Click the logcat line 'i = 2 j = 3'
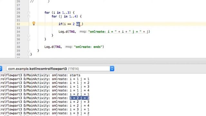The image size is (206, 116). [x=45, y=102]
